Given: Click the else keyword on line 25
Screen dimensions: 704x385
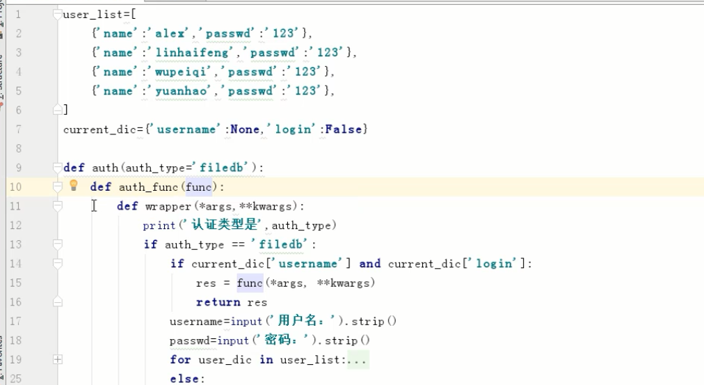Looking at the screenshot, I should click(x=185, y=379).
